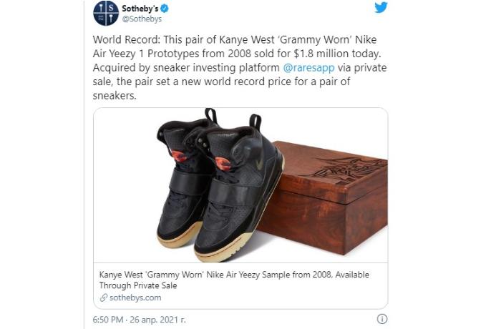This screenshot has width=501, height=329.
Task: Open the Sotheby's account name
Action: (x=140, y=9)
